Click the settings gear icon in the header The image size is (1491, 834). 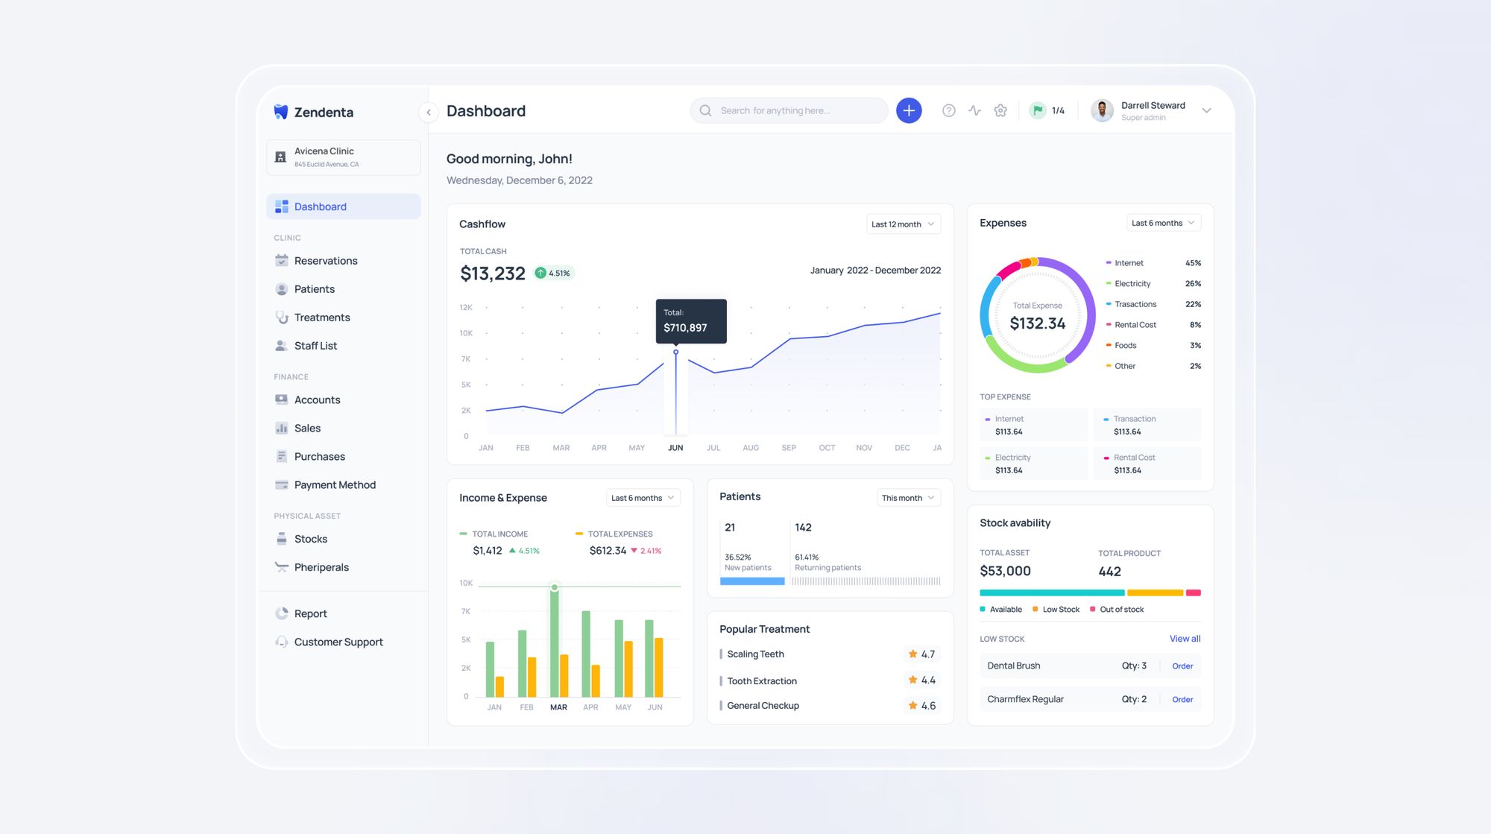[1000, 110]
